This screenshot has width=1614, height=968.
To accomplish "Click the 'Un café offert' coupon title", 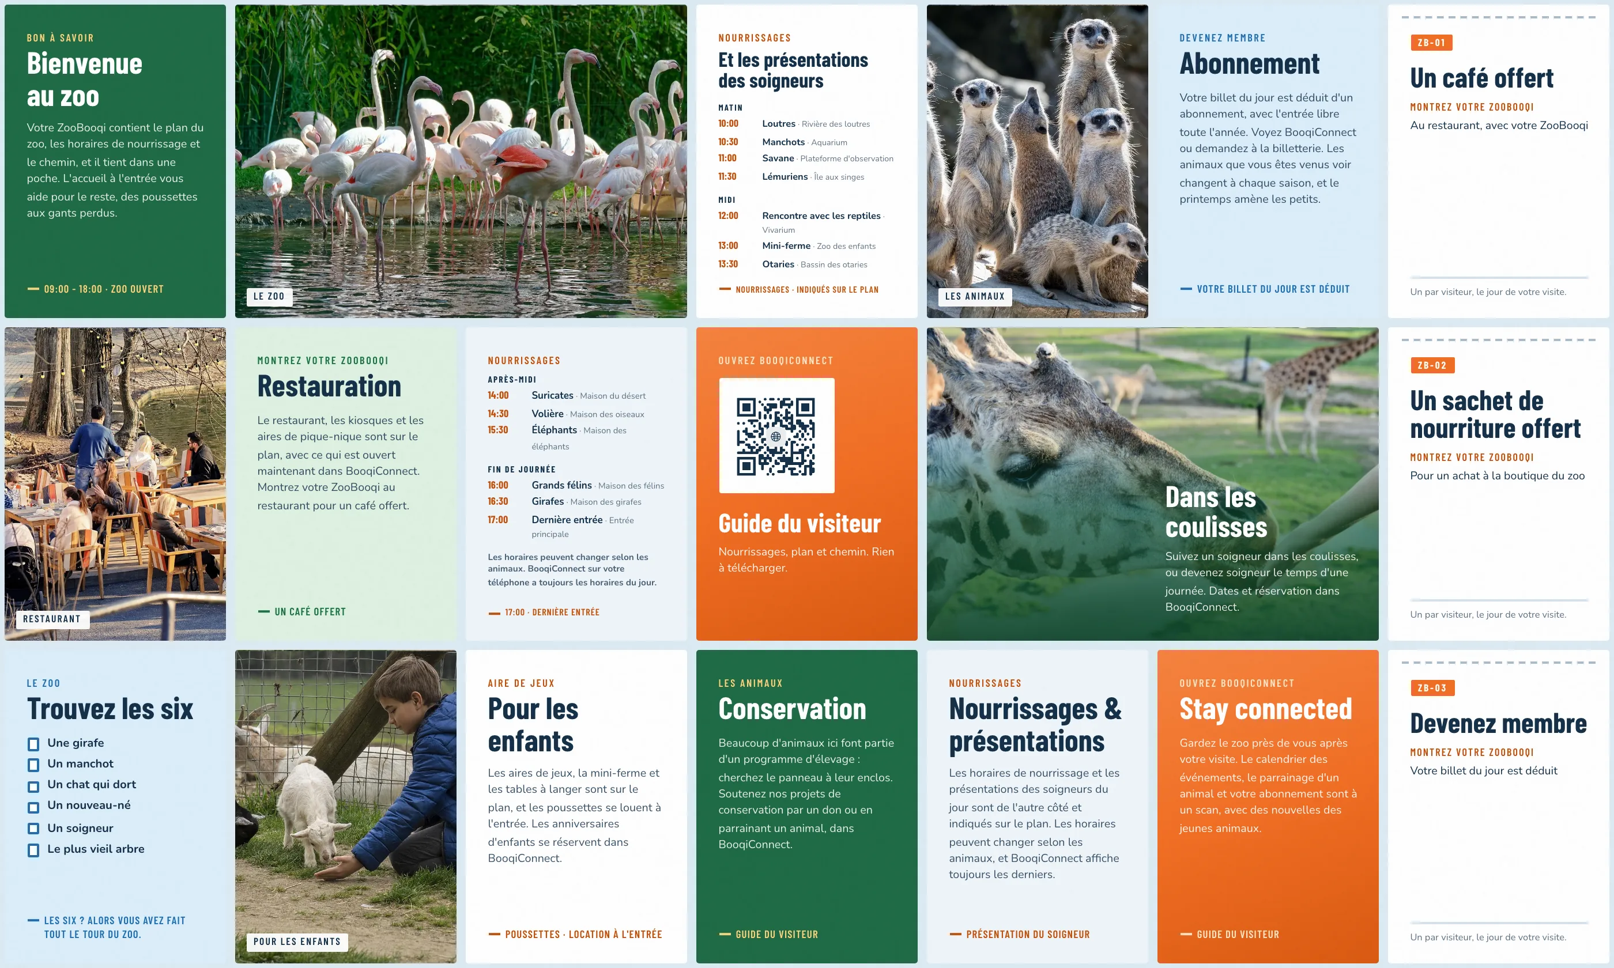I will tap(1481, 78).
